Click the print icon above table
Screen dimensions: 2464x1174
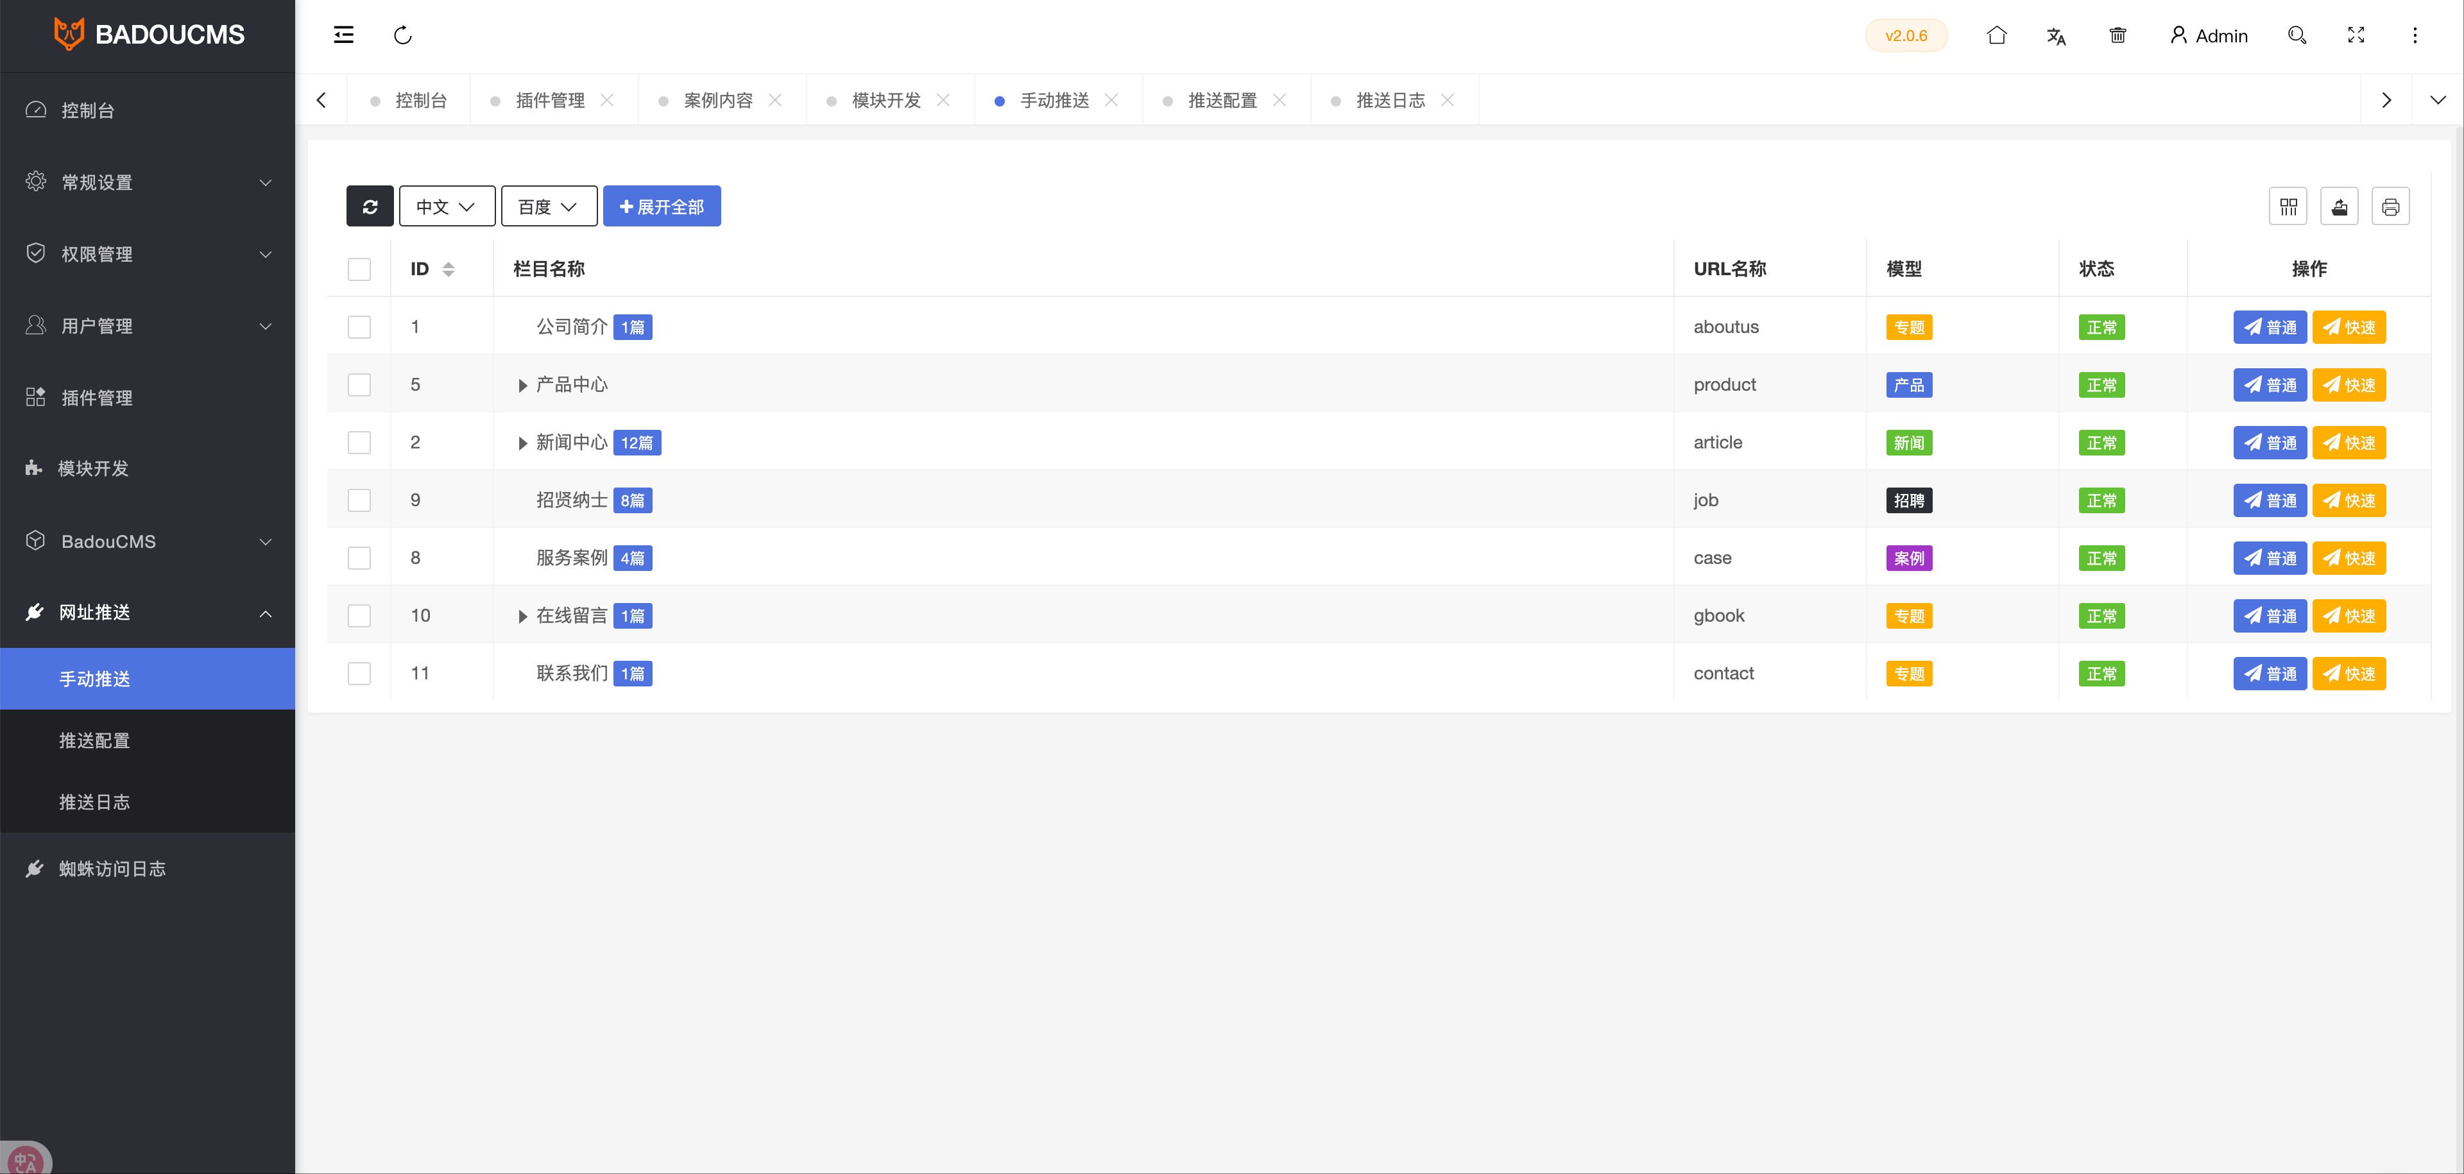[x=2390, y=207]
